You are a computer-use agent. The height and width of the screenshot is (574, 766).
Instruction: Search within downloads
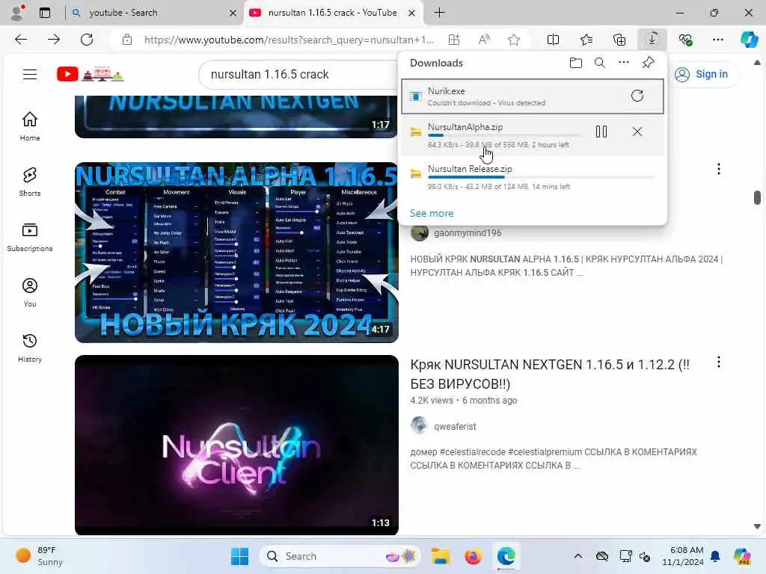(x=600, y=63)
